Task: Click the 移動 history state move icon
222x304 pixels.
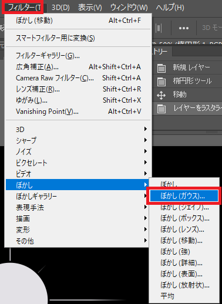Action: coord(161,95)
